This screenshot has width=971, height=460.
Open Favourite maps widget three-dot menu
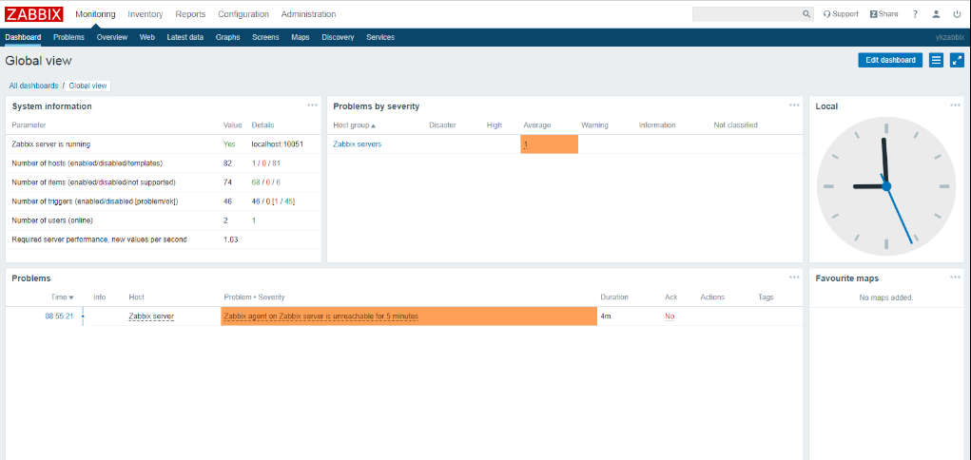[956, 278]
